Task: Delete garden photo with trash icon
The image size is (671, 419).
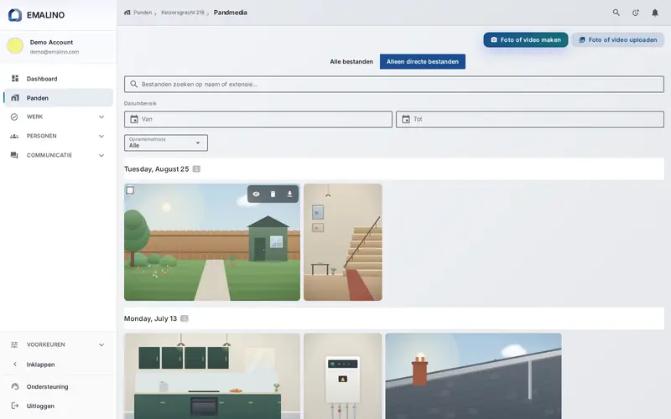Action: pyautogui.click(x=273, y=194)
